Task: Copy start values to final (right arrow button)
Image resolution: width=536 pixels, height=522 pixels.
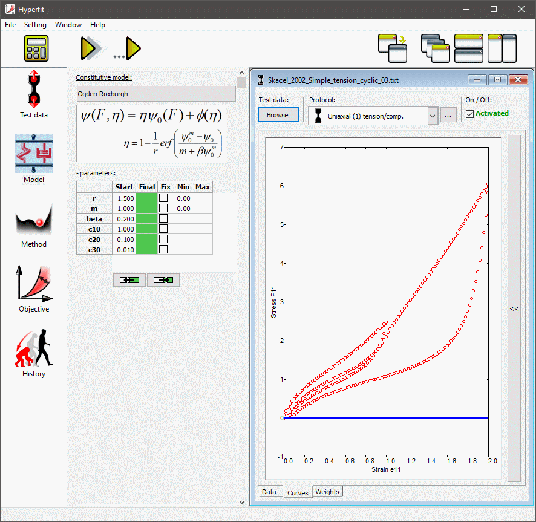Action: coord(163,280)
